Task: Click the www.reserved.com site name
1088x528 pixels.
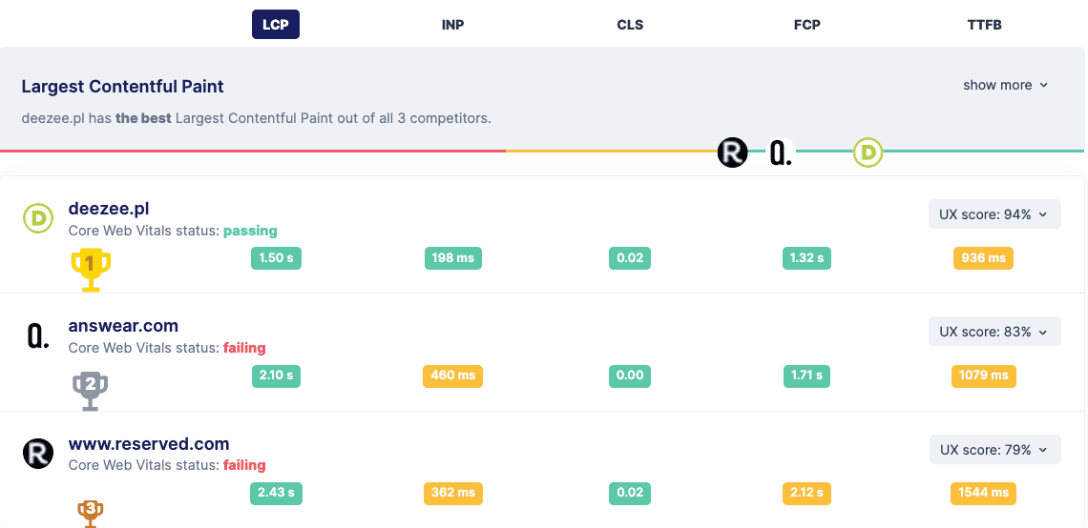Action: pyautogui.click(x=149, y=444)
